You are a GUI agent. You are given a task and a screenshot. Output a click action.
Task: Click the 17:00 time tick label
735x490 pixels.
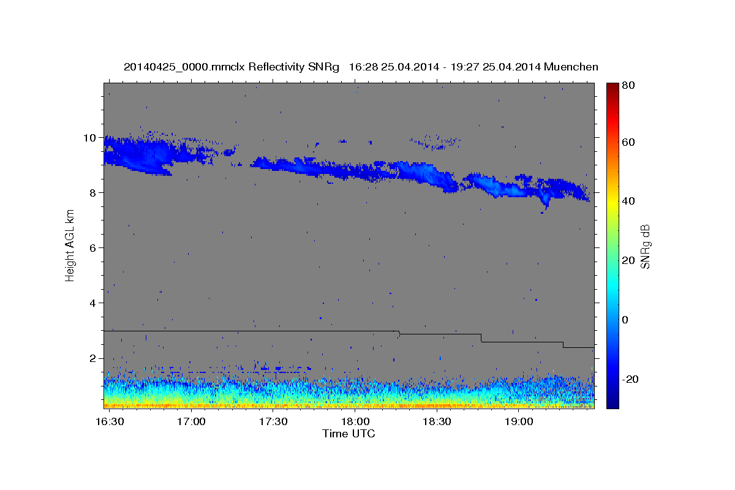[192, 422]
